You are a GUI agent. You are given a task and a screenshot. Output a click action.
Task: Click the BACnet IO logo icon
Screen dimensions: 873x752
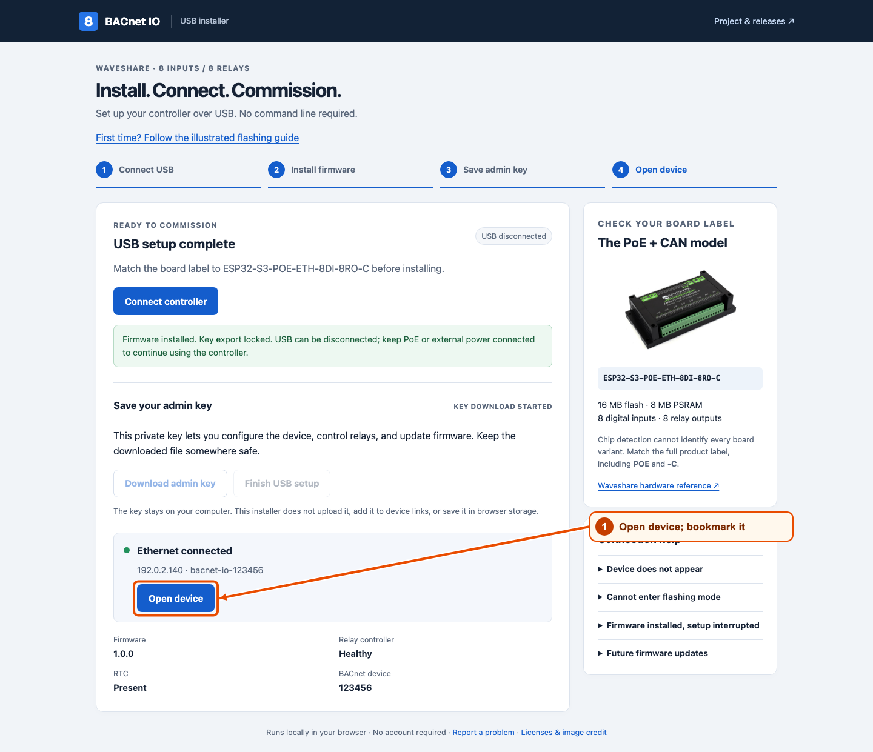click(x=89, y=21)
